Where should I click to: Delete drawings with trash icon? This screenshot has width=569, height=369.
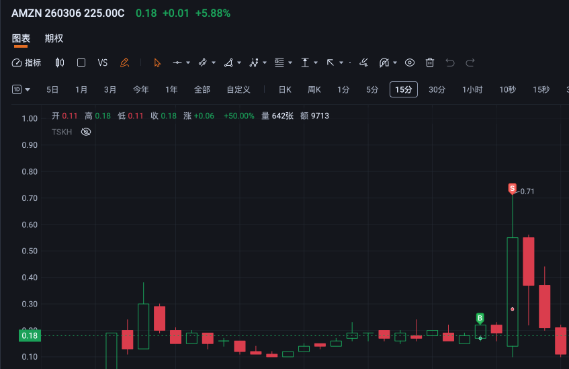click(x=430, y=63)
